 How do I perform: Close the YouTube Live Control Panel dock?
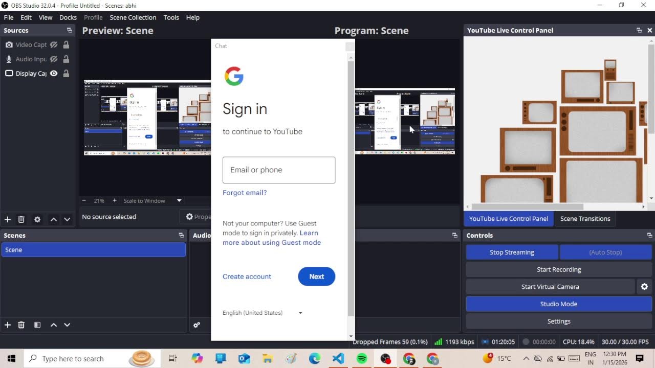pyautogui.click(x=650, y=30)
